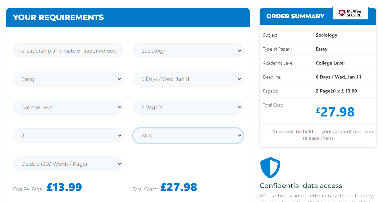Click the Sociology value in order summary
Screen dimensions: 382x202
326,35
